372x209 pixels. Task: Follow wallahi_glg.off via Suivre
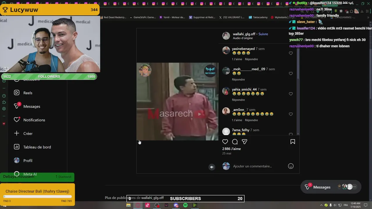point(263,34)
